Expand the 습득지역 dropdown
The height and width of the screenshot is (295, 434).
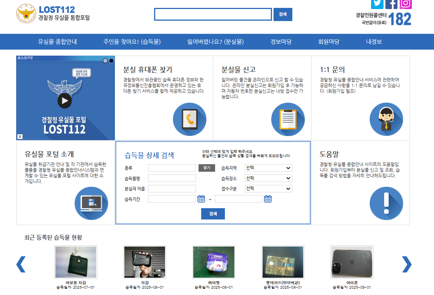click(268, 168)
